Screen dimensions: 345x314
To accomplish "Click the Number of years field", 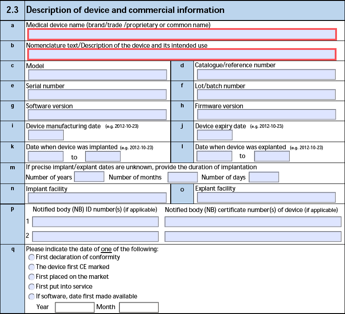I will (x=89, y=177).
